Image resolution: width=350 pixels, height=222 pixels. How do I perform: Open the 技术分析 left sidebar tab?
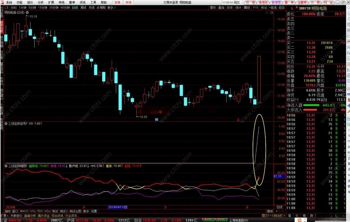(x=2, y=27)
